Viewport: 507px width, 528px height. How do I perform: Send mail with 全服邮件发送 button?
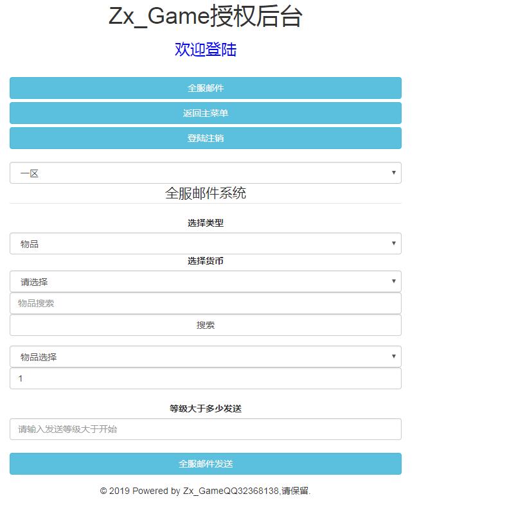[x=206, y=464]
